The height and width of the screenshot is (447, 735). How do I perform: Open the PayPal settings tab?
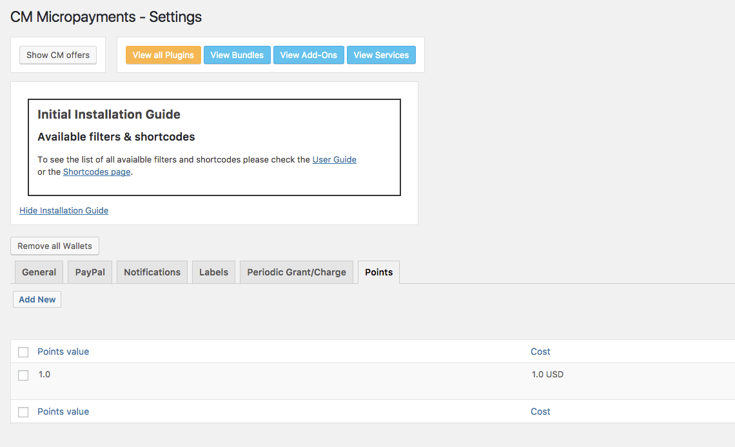pos(90,272)
